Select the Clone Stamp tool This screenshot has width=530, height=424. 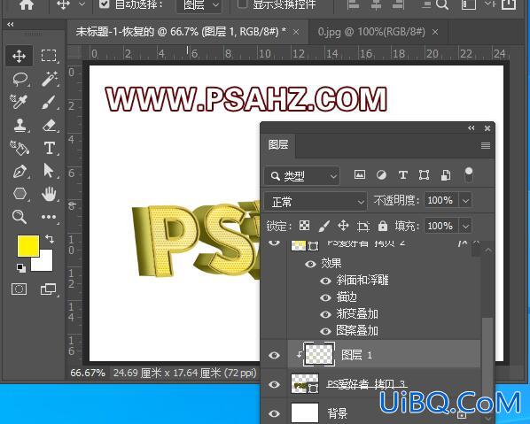pyautogui.click(x=20, y=125)
